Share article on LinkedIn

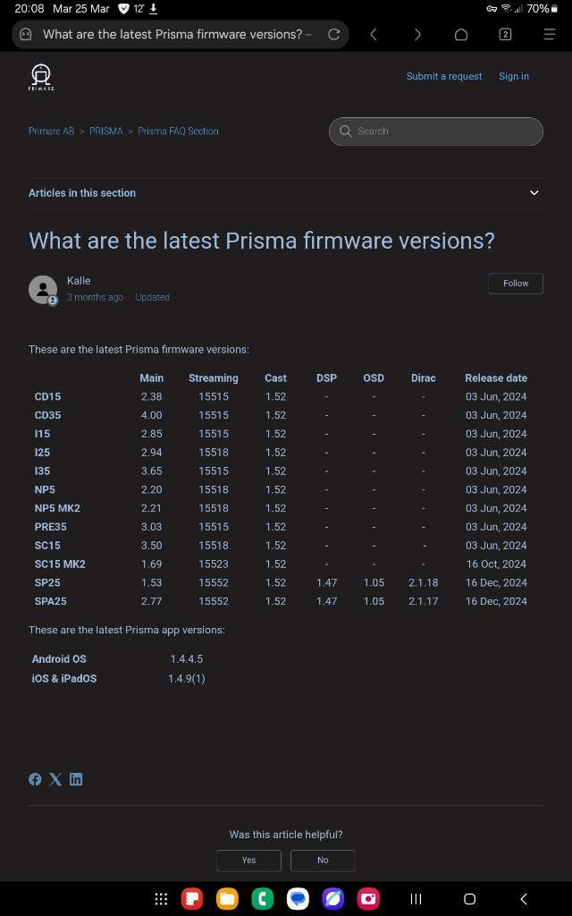tap(76, 779)
